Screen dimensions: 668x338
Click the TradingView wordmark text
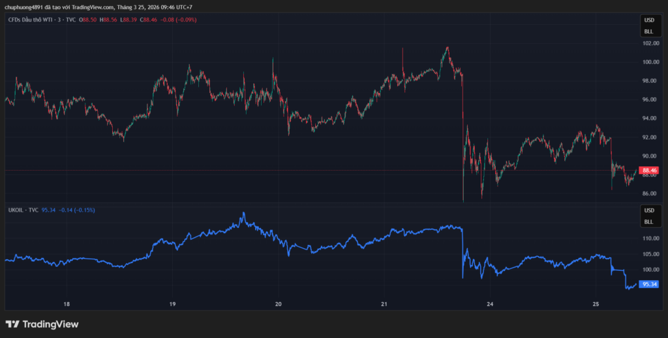[50, 324]
